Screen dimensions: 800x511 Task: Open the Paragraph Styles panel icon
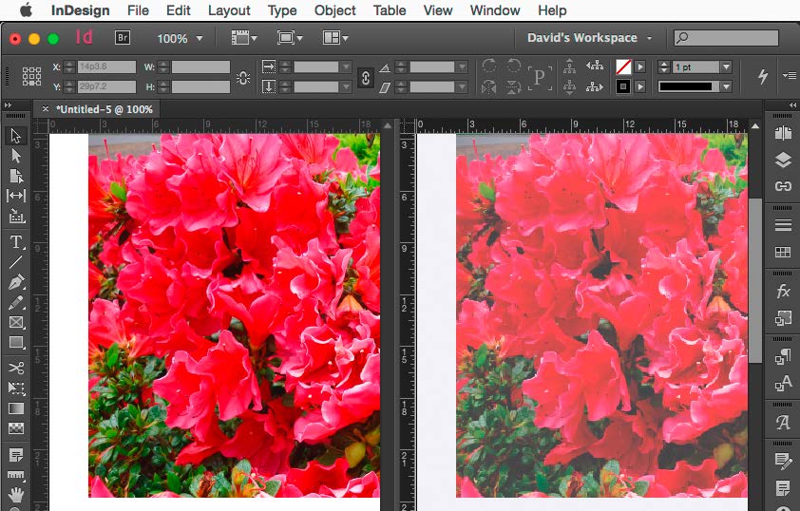click(783, 356)
